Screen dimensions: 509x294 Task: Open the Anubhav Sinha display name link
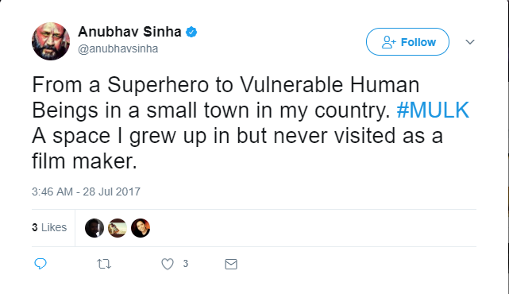(x=129, y=32)
